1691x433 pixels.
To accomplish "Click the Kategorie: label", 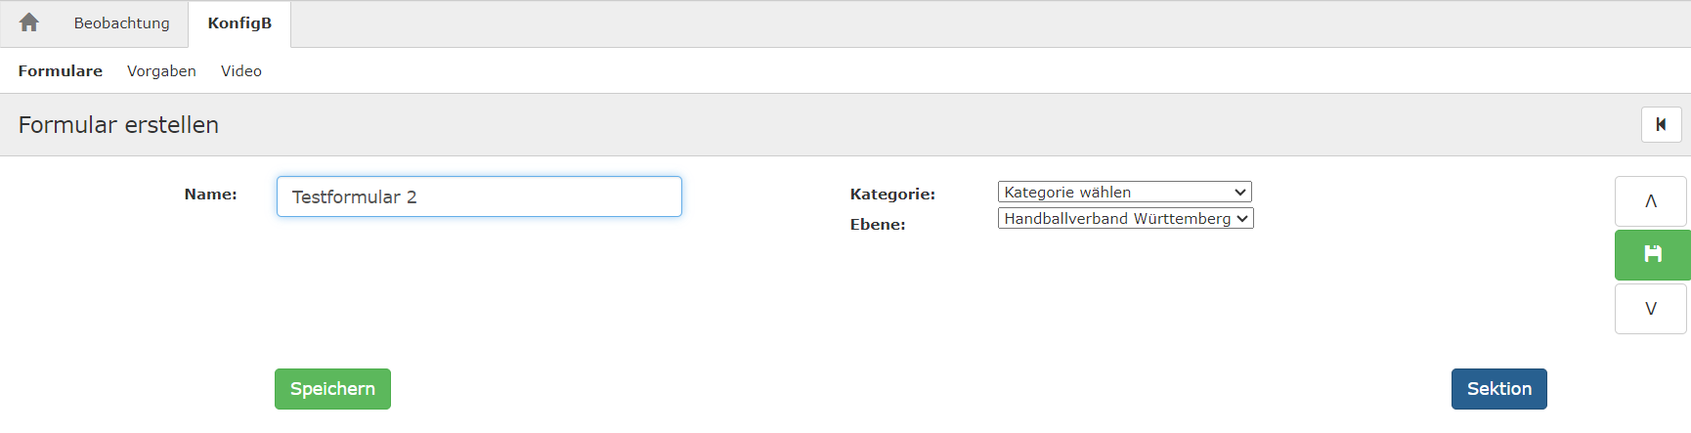I will (892, 194).
